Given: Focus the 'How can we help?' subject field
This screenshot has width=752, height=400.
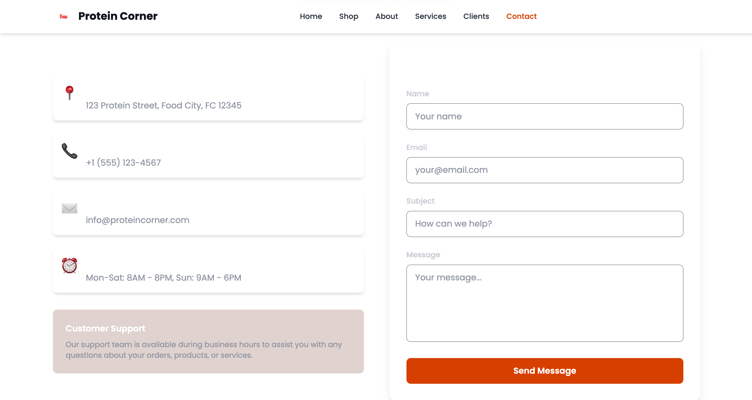Looking at the screenshot, I should click(545, 224).
